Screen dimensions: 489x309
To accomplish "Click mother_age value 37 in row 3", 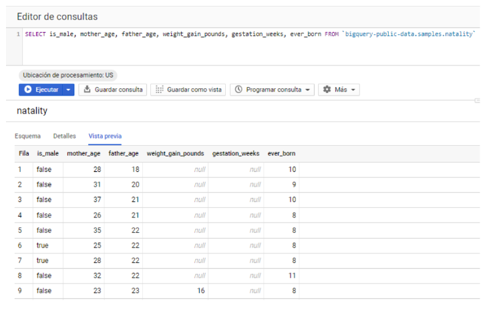I will click(98, 199).
